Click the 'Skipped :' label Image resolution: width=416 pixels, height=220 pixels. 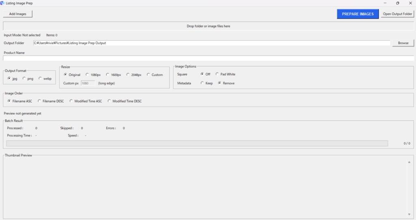[67, 128]
